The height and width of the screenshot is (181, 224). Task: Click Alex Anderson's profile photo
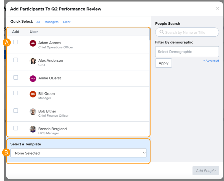pyautogui.click(x=33, y=61)
